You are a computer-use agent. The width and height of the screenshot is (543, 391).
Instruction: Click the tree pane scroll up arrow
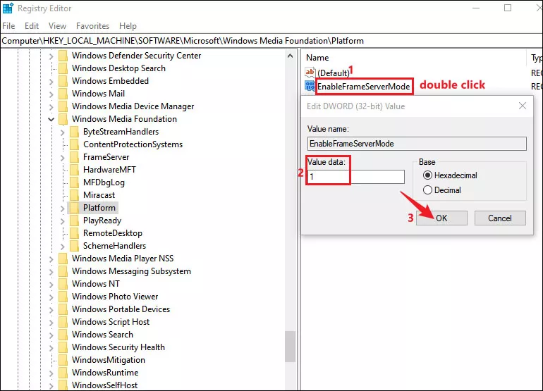click(x=291, y=56)
